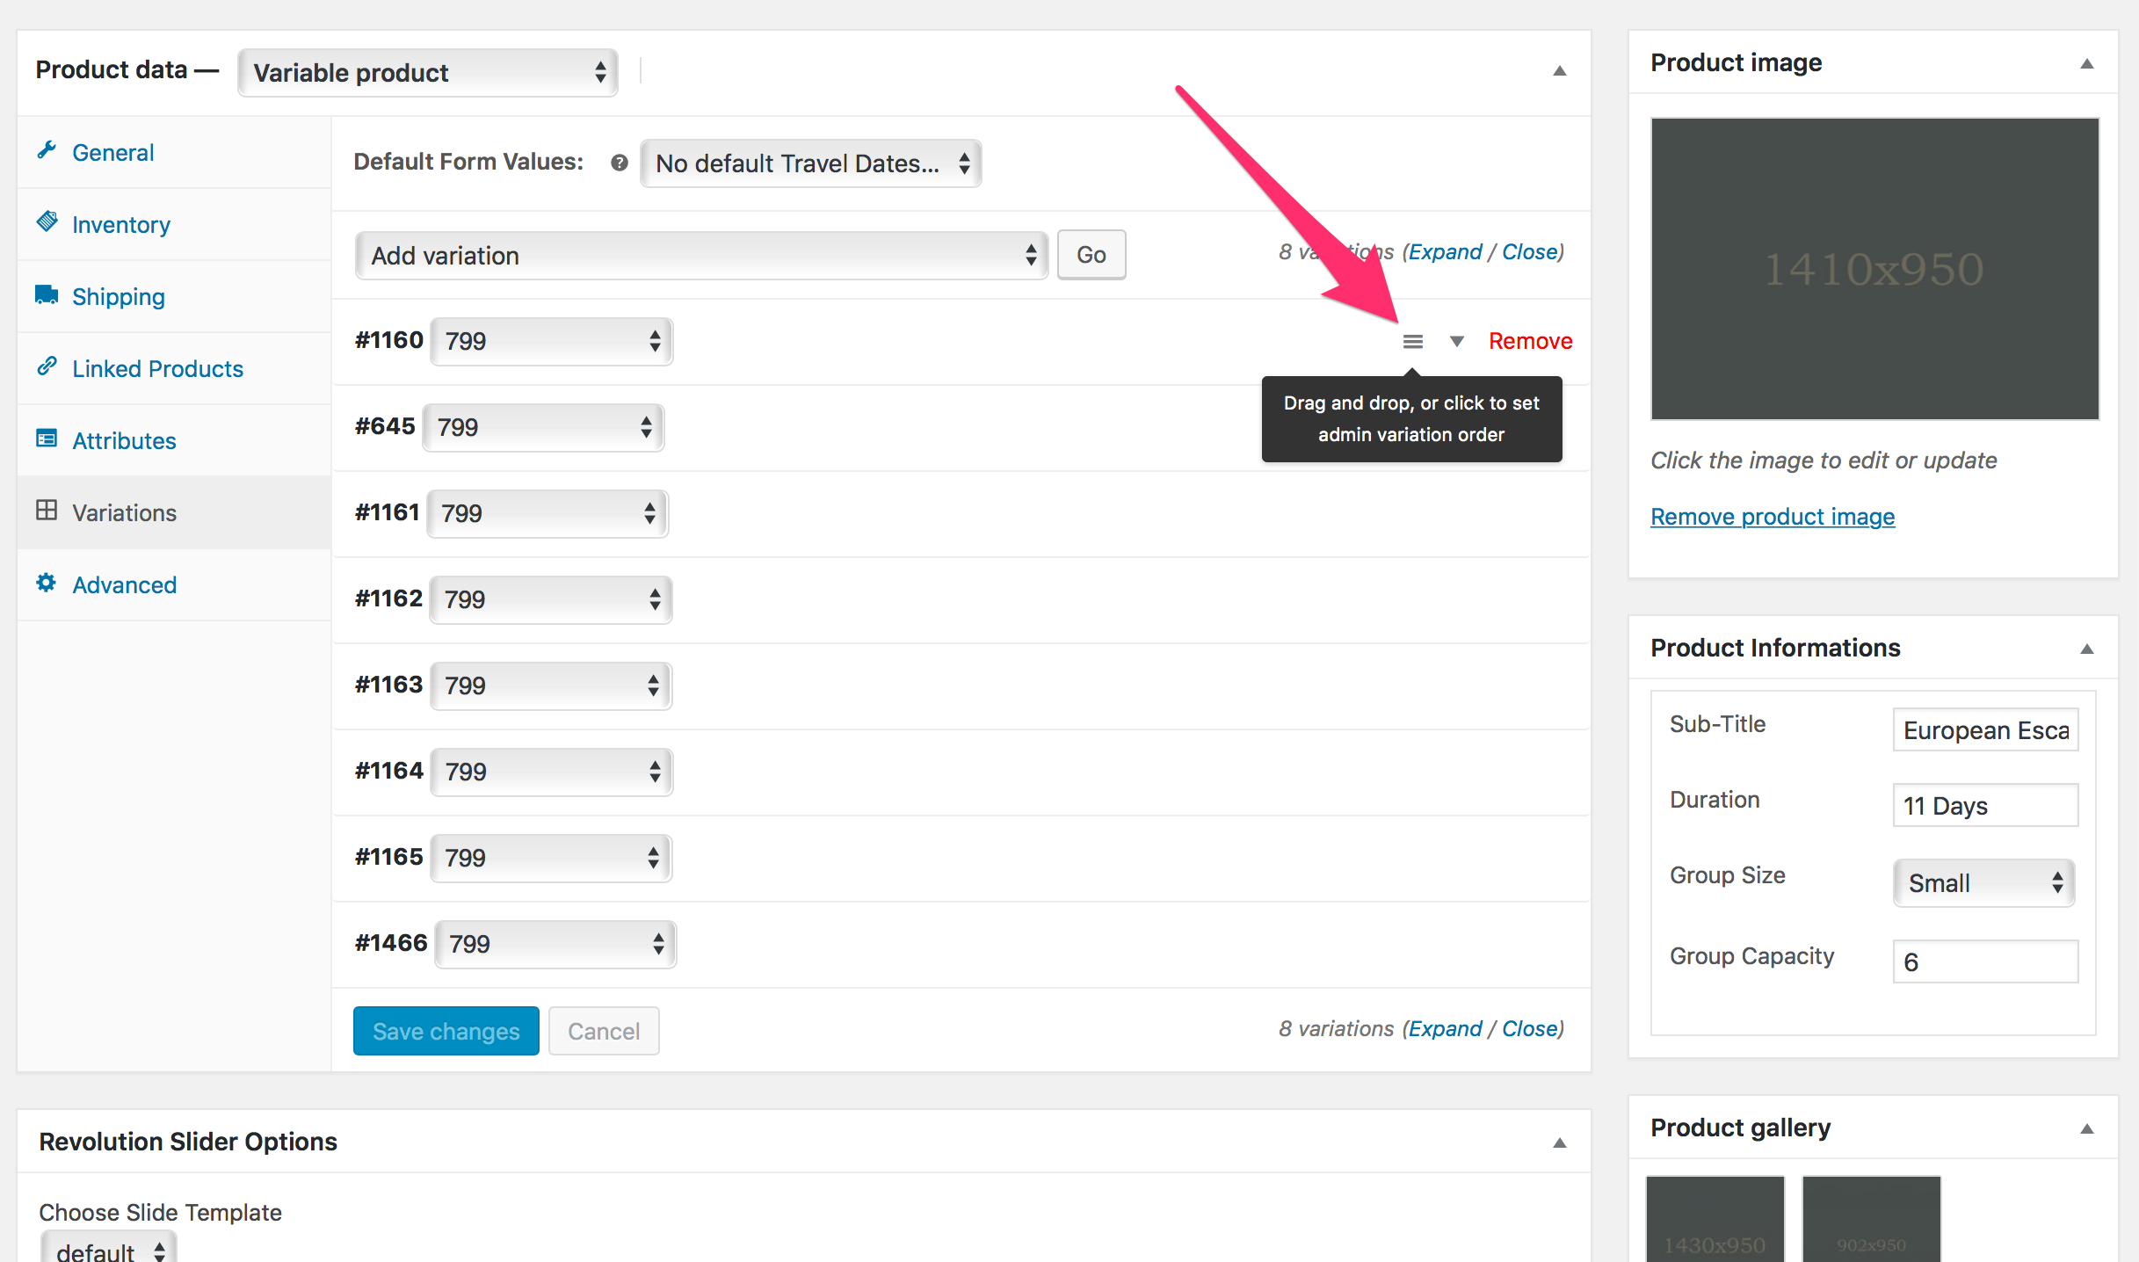Collapse the Revolution Slider Options panel
The height and width of the screenshot is (1262, 2139).
[x=1560, y=1142]
